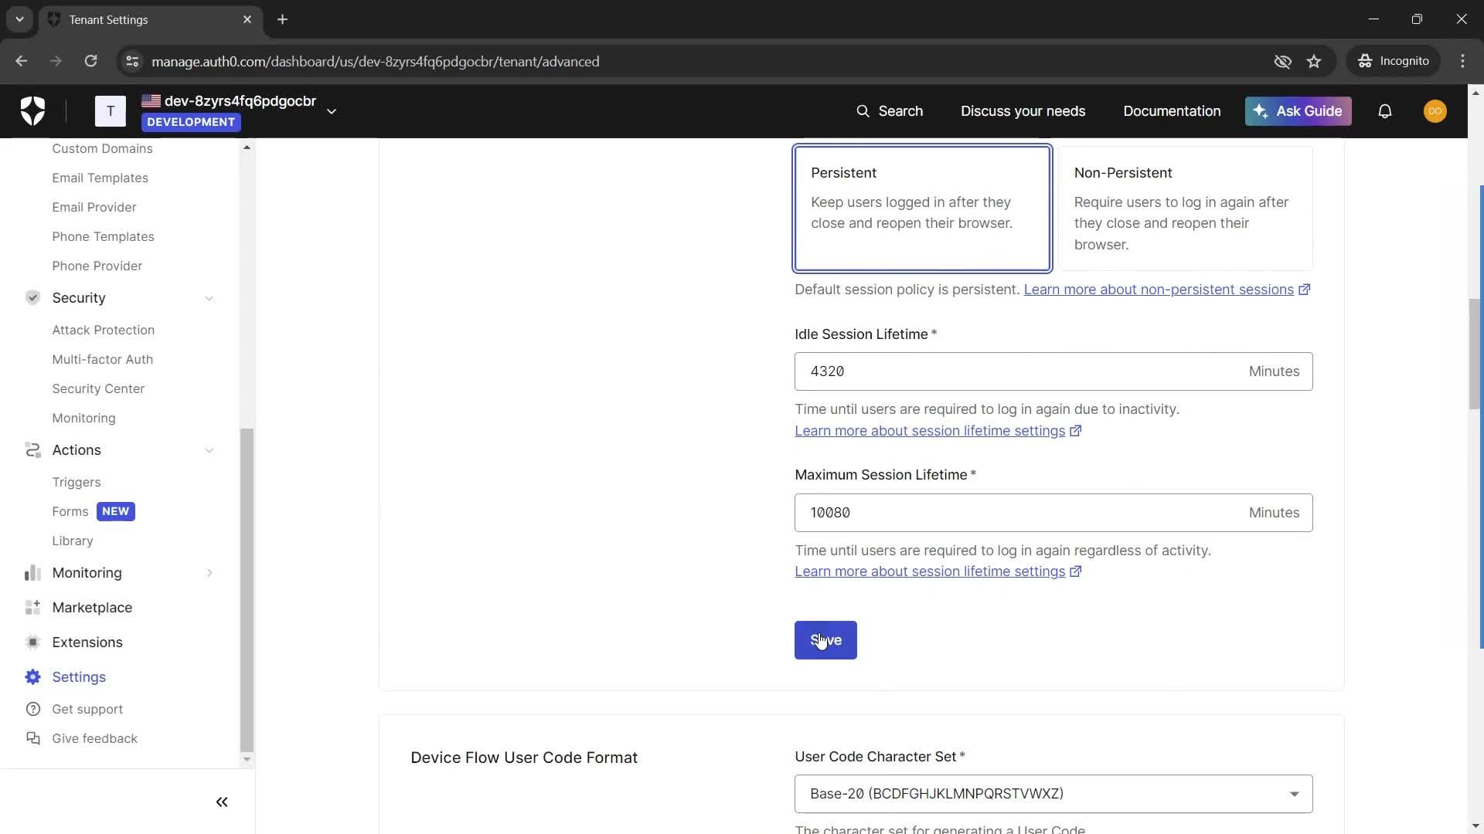1484x834 pixels.
Task: Click the Settings gear icon
Action: tap(32, 676)
